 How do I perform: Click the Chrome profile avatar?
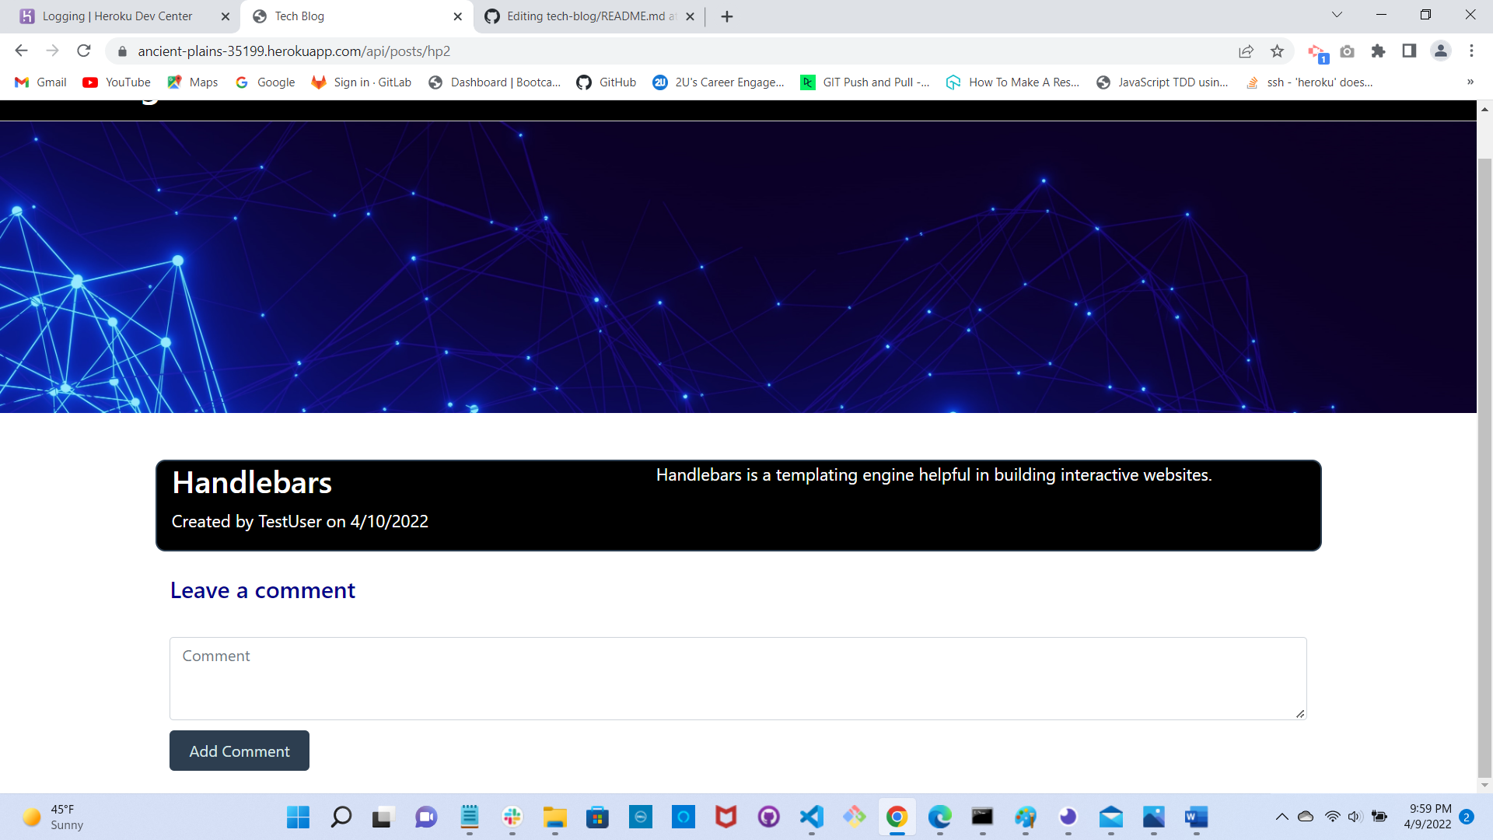(x=1440, y=51)
